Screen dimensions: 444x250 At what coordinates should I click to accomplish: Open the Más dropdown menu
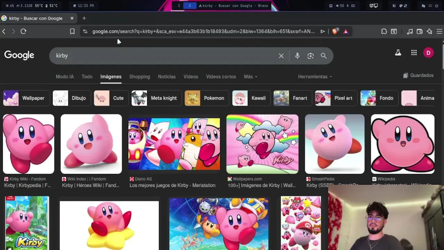point(250,77)
